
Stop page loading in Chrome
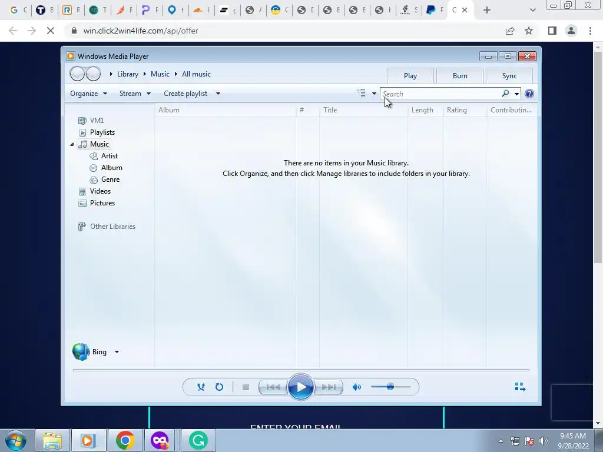[x=51, y=31]
